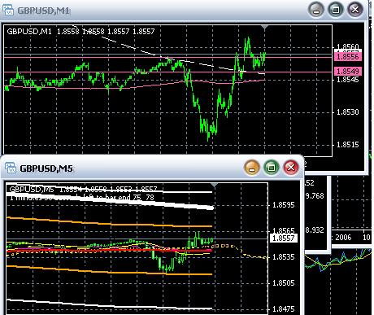This screenshot has width=374, height=315.
Task: Close the GBPUSD,M5 chart window
Action: tap(291, 167)
